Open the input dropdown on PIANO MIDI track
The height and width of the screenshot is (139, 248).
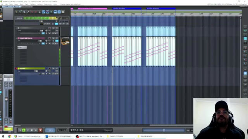coord(29,43)
